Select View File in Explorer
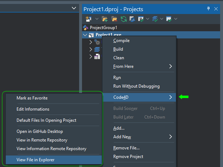 [54, 160]
